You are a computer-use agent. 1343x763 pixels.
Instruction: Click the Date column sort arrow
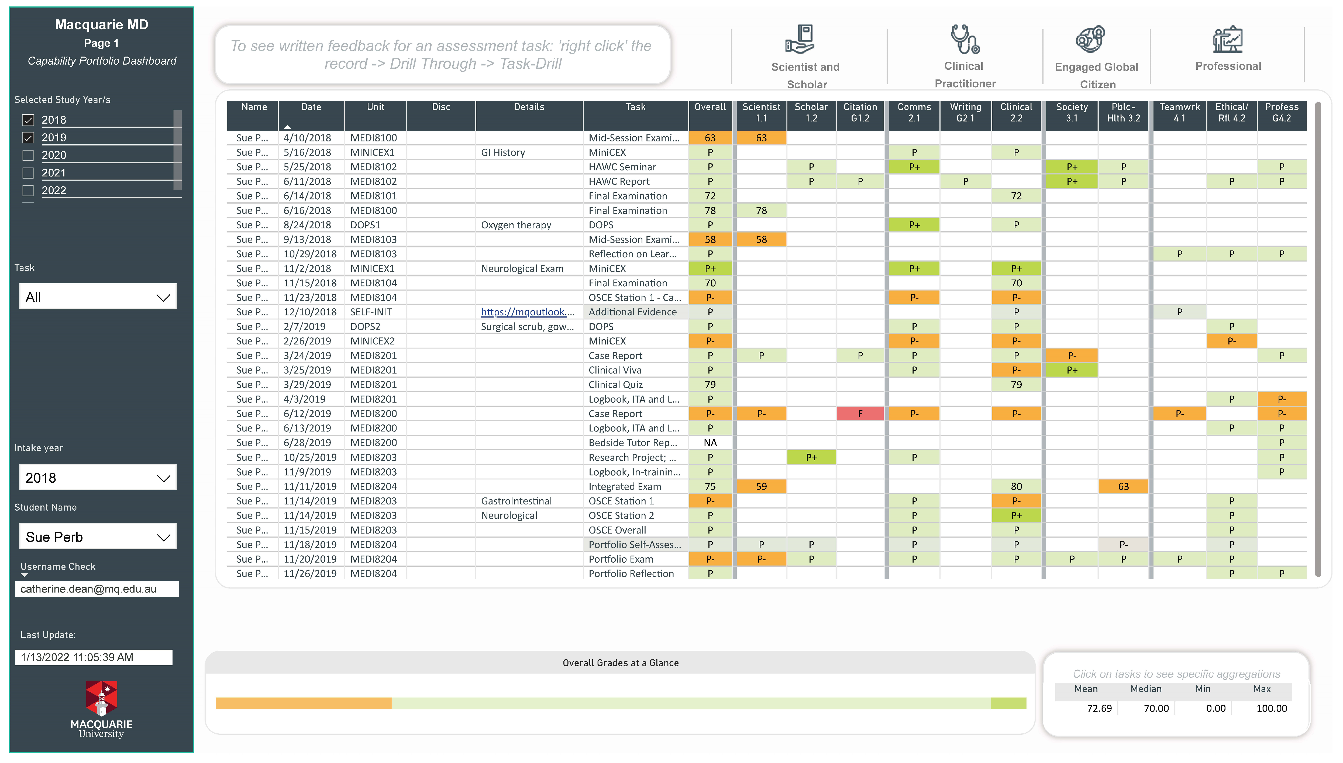287,127
